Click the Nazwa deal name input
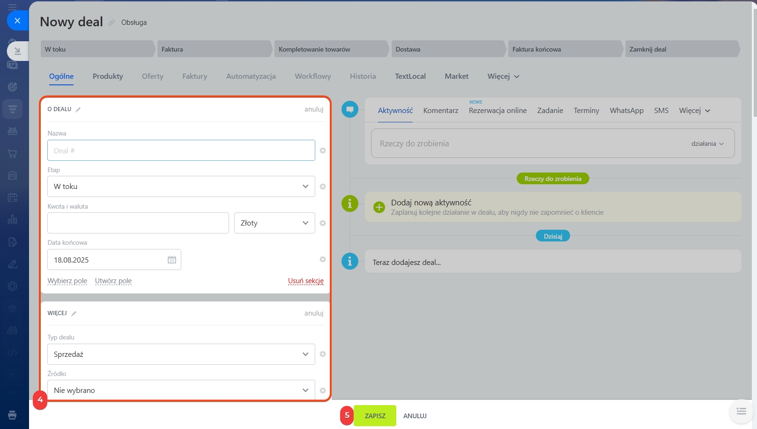 click(x=181, y=151)
